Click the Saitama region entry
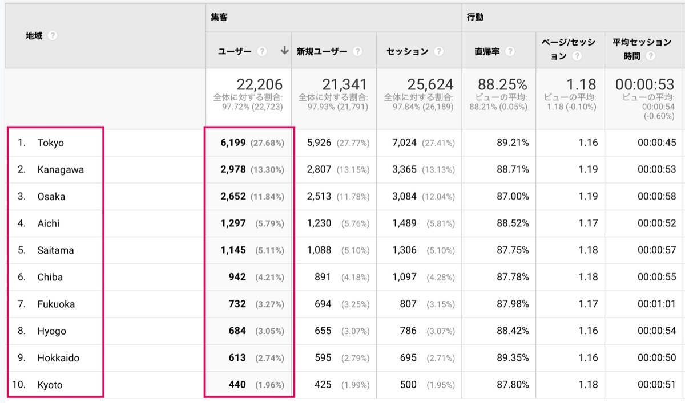The image size is (685, 403). click(55, 250)
